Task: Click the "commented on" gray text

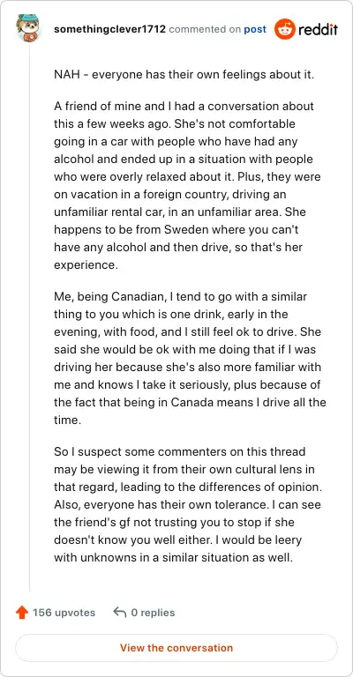Action: [205, 29]
